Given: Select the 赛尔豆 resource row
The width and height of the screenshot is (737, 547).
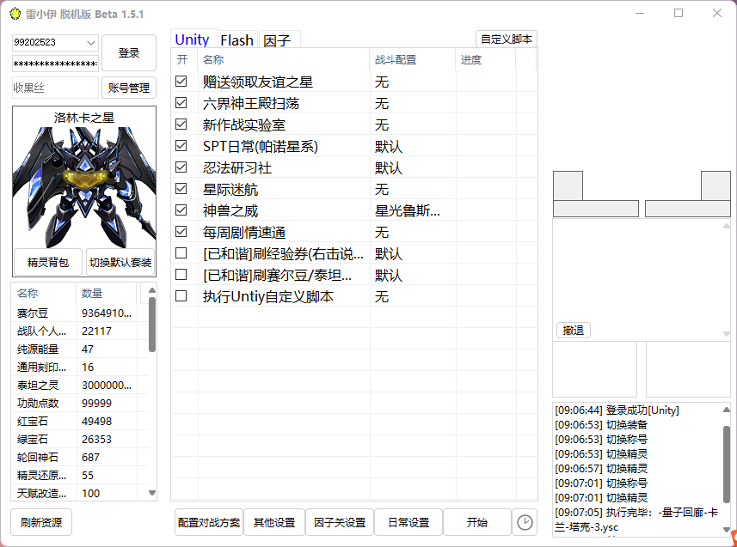Looking at the screenshot, I should click(x=80, y=313).
